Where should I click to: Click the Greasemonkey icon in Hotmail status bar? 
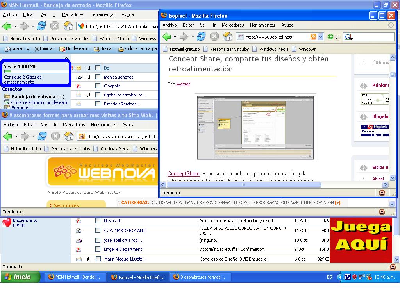tap(393, 267)
